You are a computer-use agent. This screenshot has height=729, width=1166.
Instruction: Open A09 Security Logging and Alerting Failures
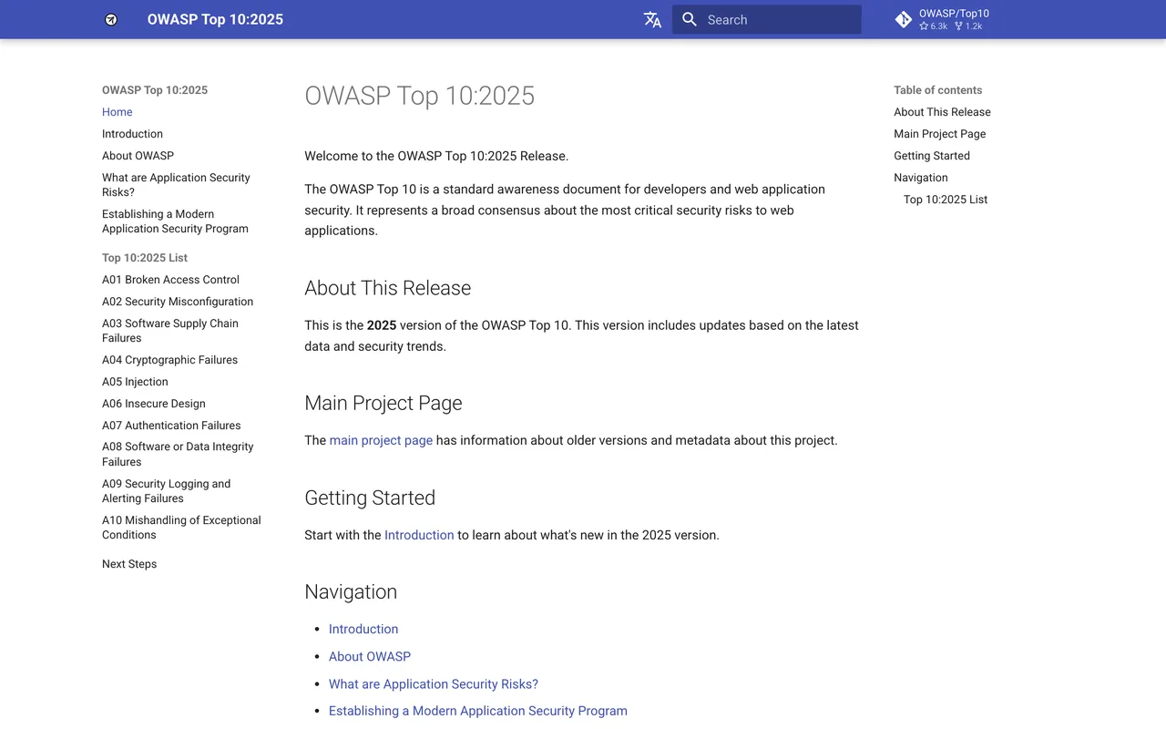(x=166, y=491)
